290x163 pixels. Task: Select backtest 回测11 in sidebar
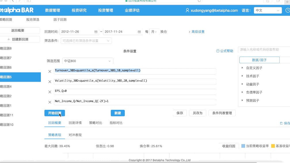pyautogui.click(x=20, y=115)
